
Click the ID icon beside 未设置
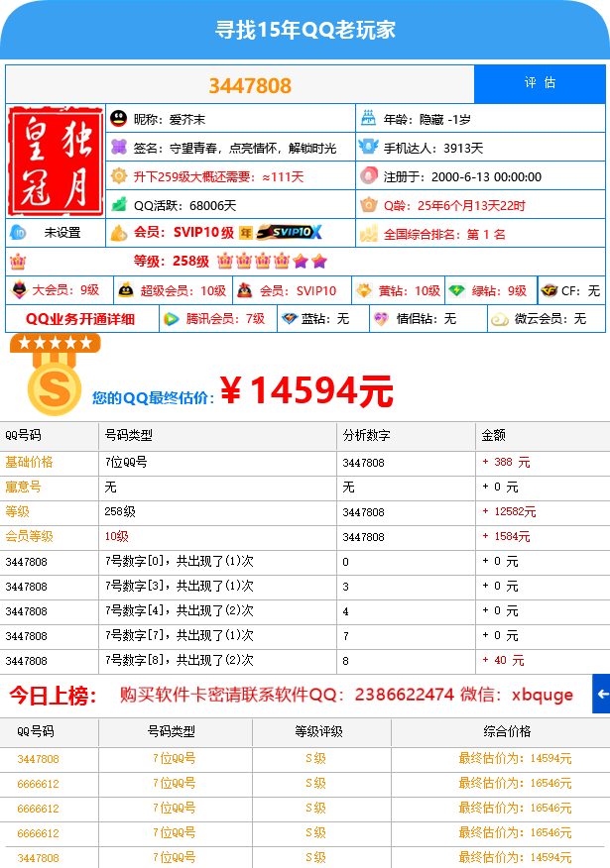tap(18, 233)
